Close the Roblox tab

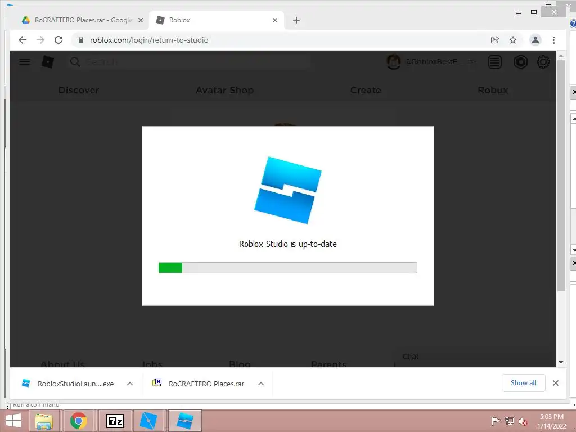point(274,20)
